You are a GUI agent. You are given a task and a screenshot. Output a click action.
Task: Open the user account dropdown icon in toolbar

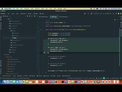85,14
